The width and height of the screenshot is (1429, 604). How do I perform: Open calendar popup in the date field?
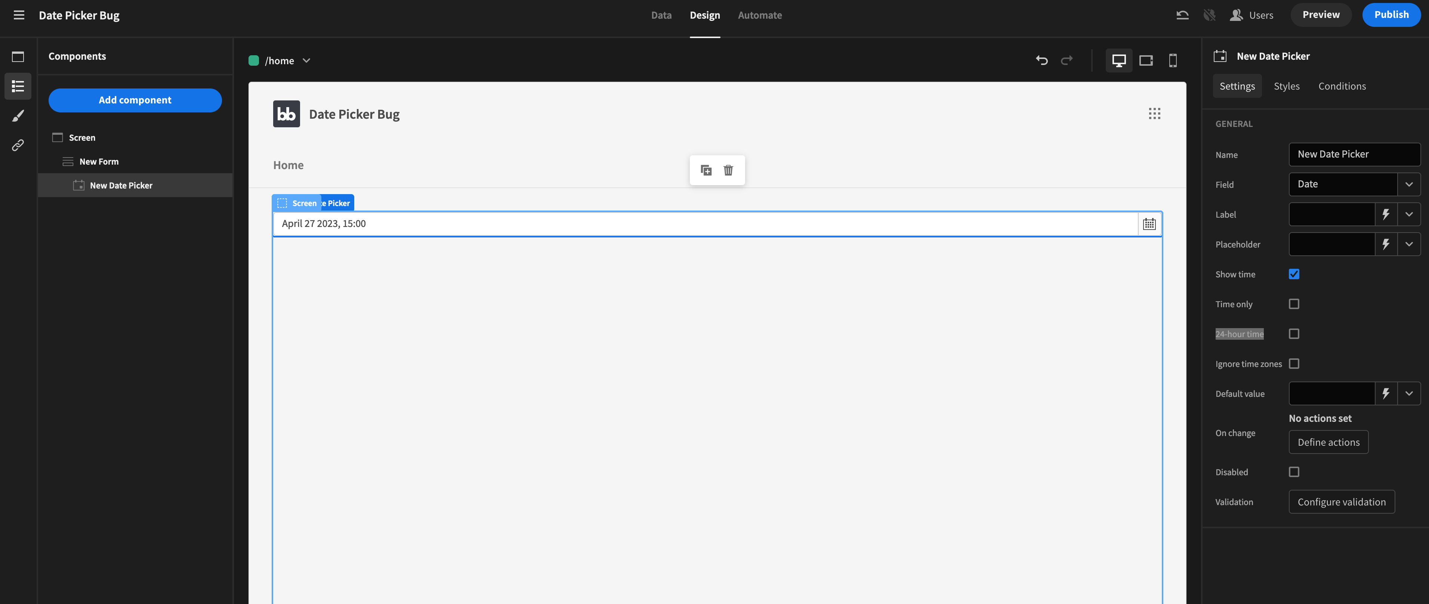1149,223
